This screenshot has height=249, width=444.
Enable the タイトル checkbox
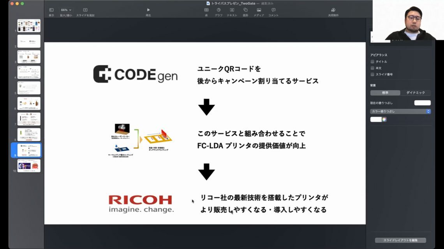(x=372, y=62)
